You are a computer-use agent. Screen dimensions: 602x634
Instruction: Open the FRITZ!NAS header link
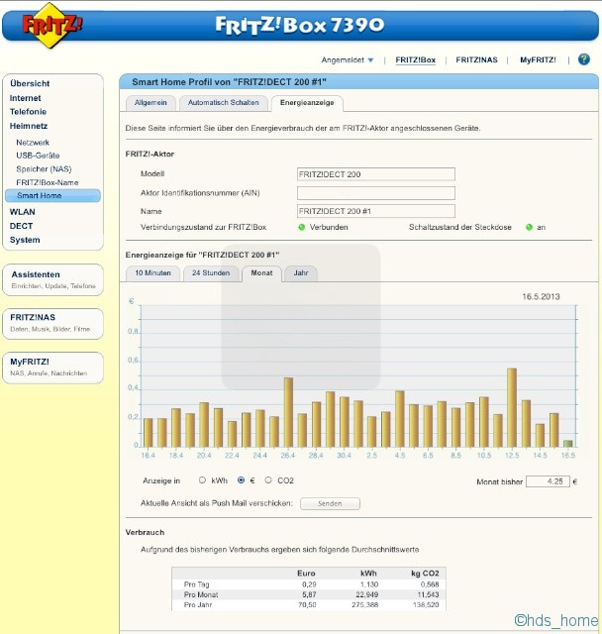tap(476, 59)
